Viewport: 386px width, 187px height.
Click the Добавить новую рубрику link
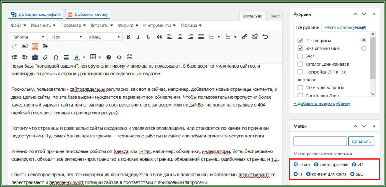point(322,103)
